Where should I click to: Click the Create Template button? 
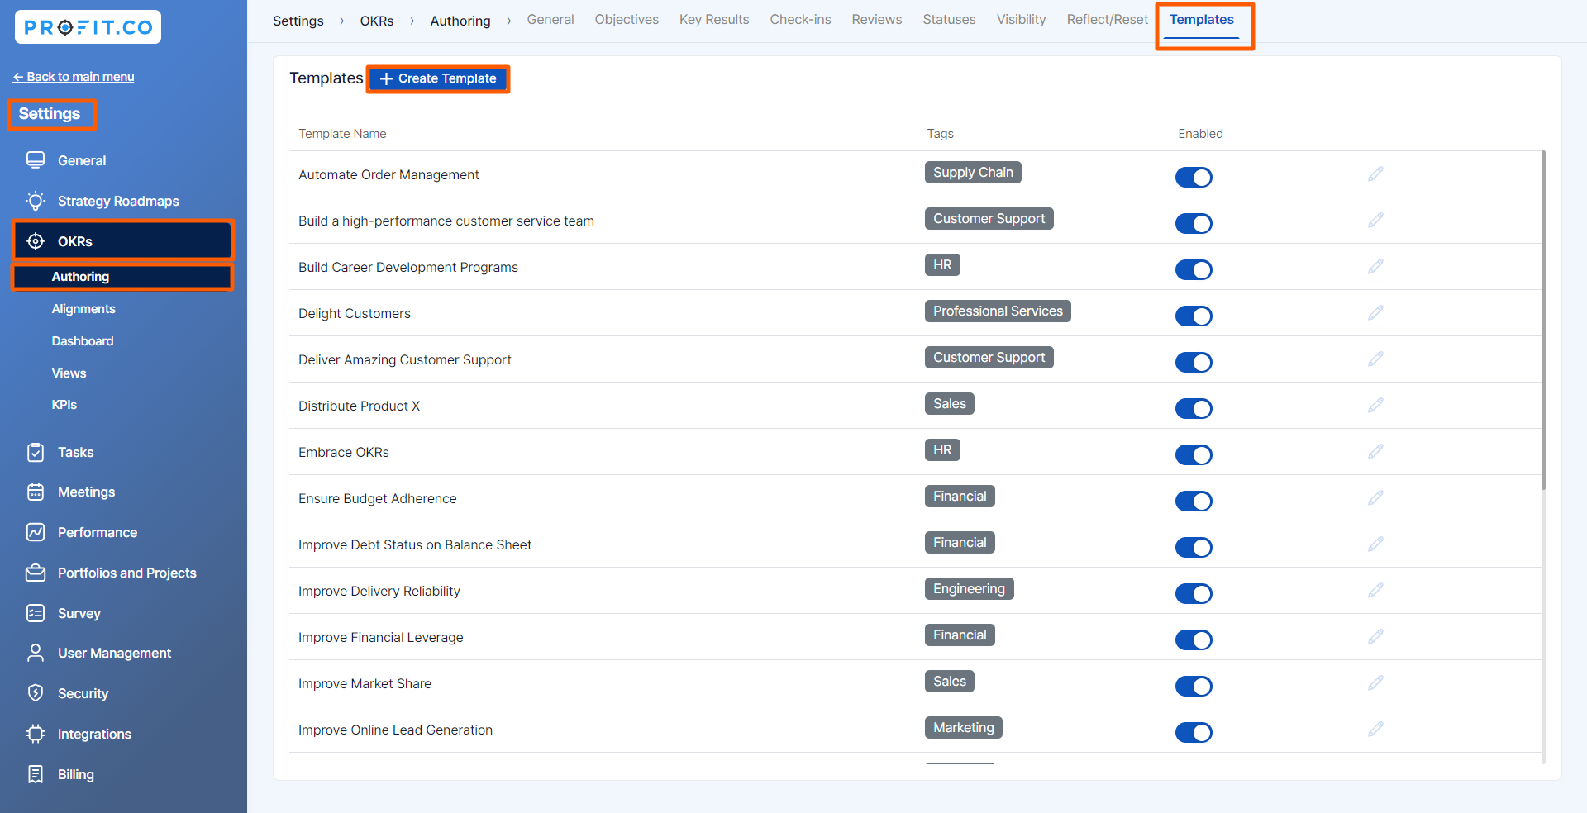click(x=438, y=78)
